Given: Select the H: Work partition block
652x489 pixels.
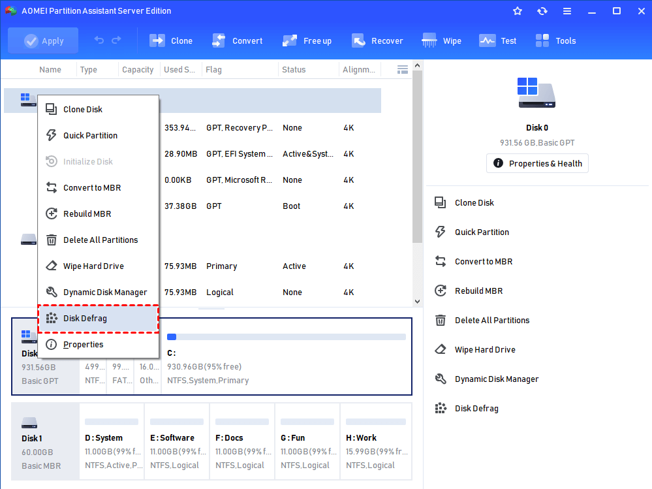Looking at the screenshot, I should [376, 441].
